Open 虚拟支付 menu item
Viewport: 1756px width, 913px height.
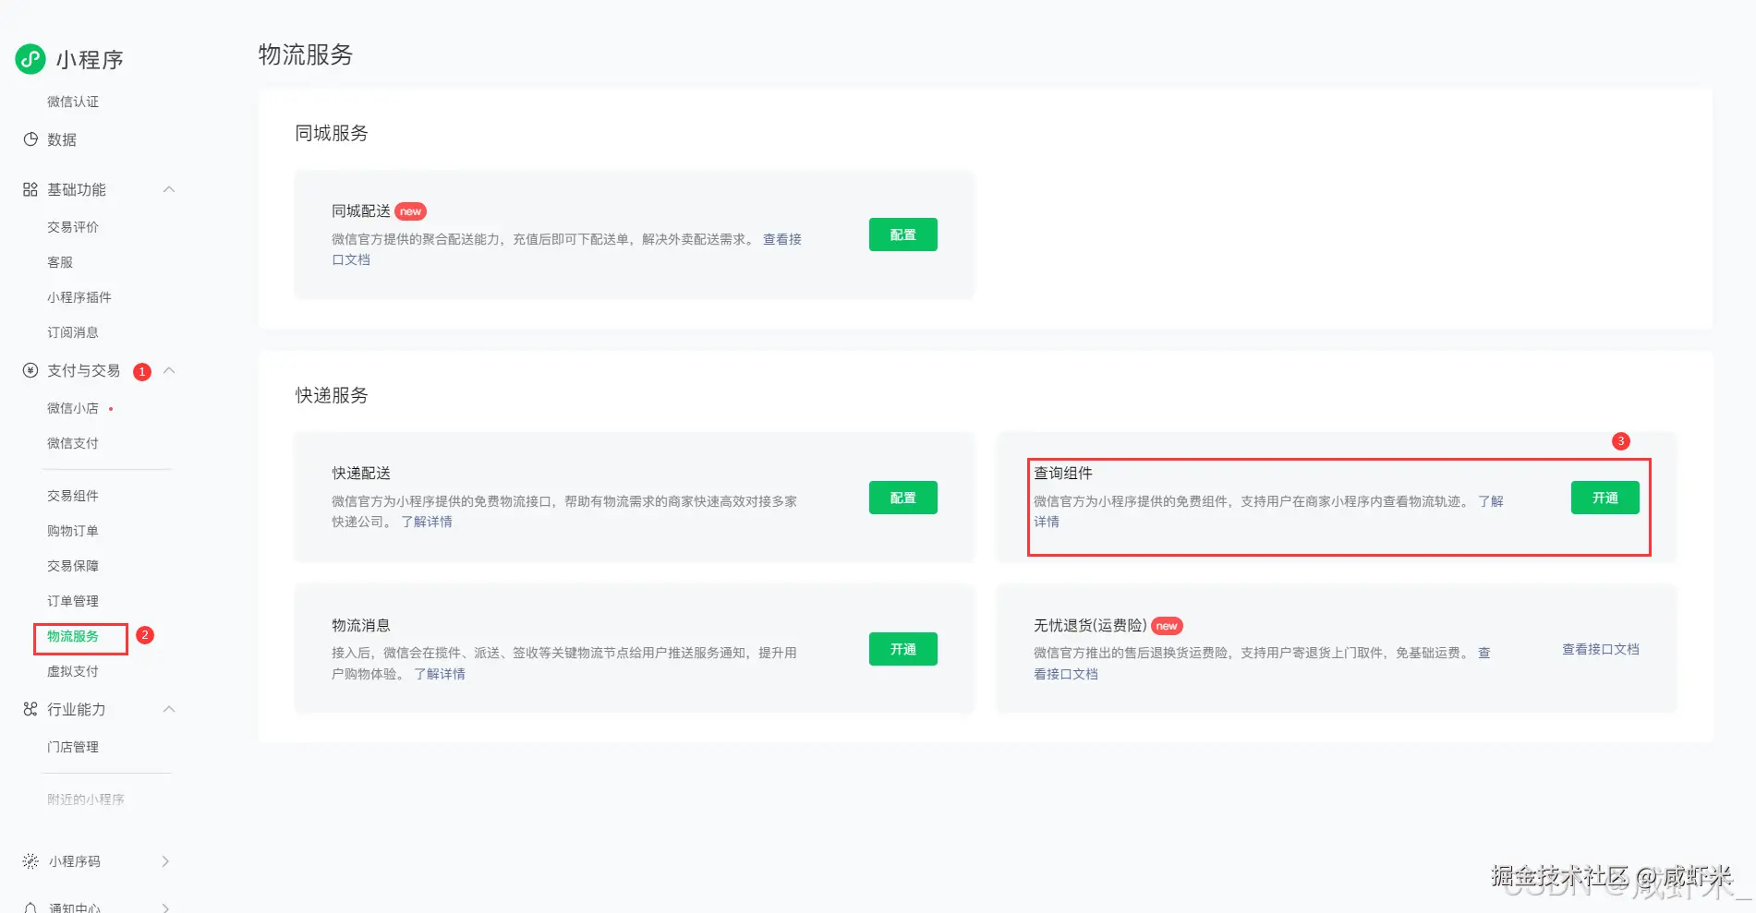click(x=73, y=671)
